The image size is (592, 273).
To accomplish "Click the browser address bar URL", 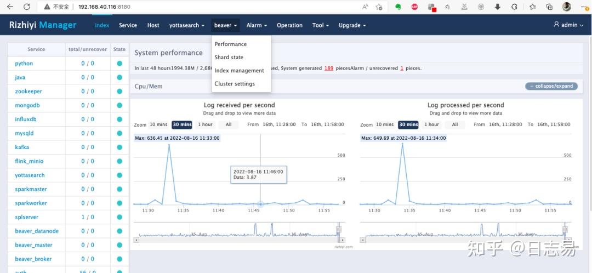I will click(x=105, y=7).
